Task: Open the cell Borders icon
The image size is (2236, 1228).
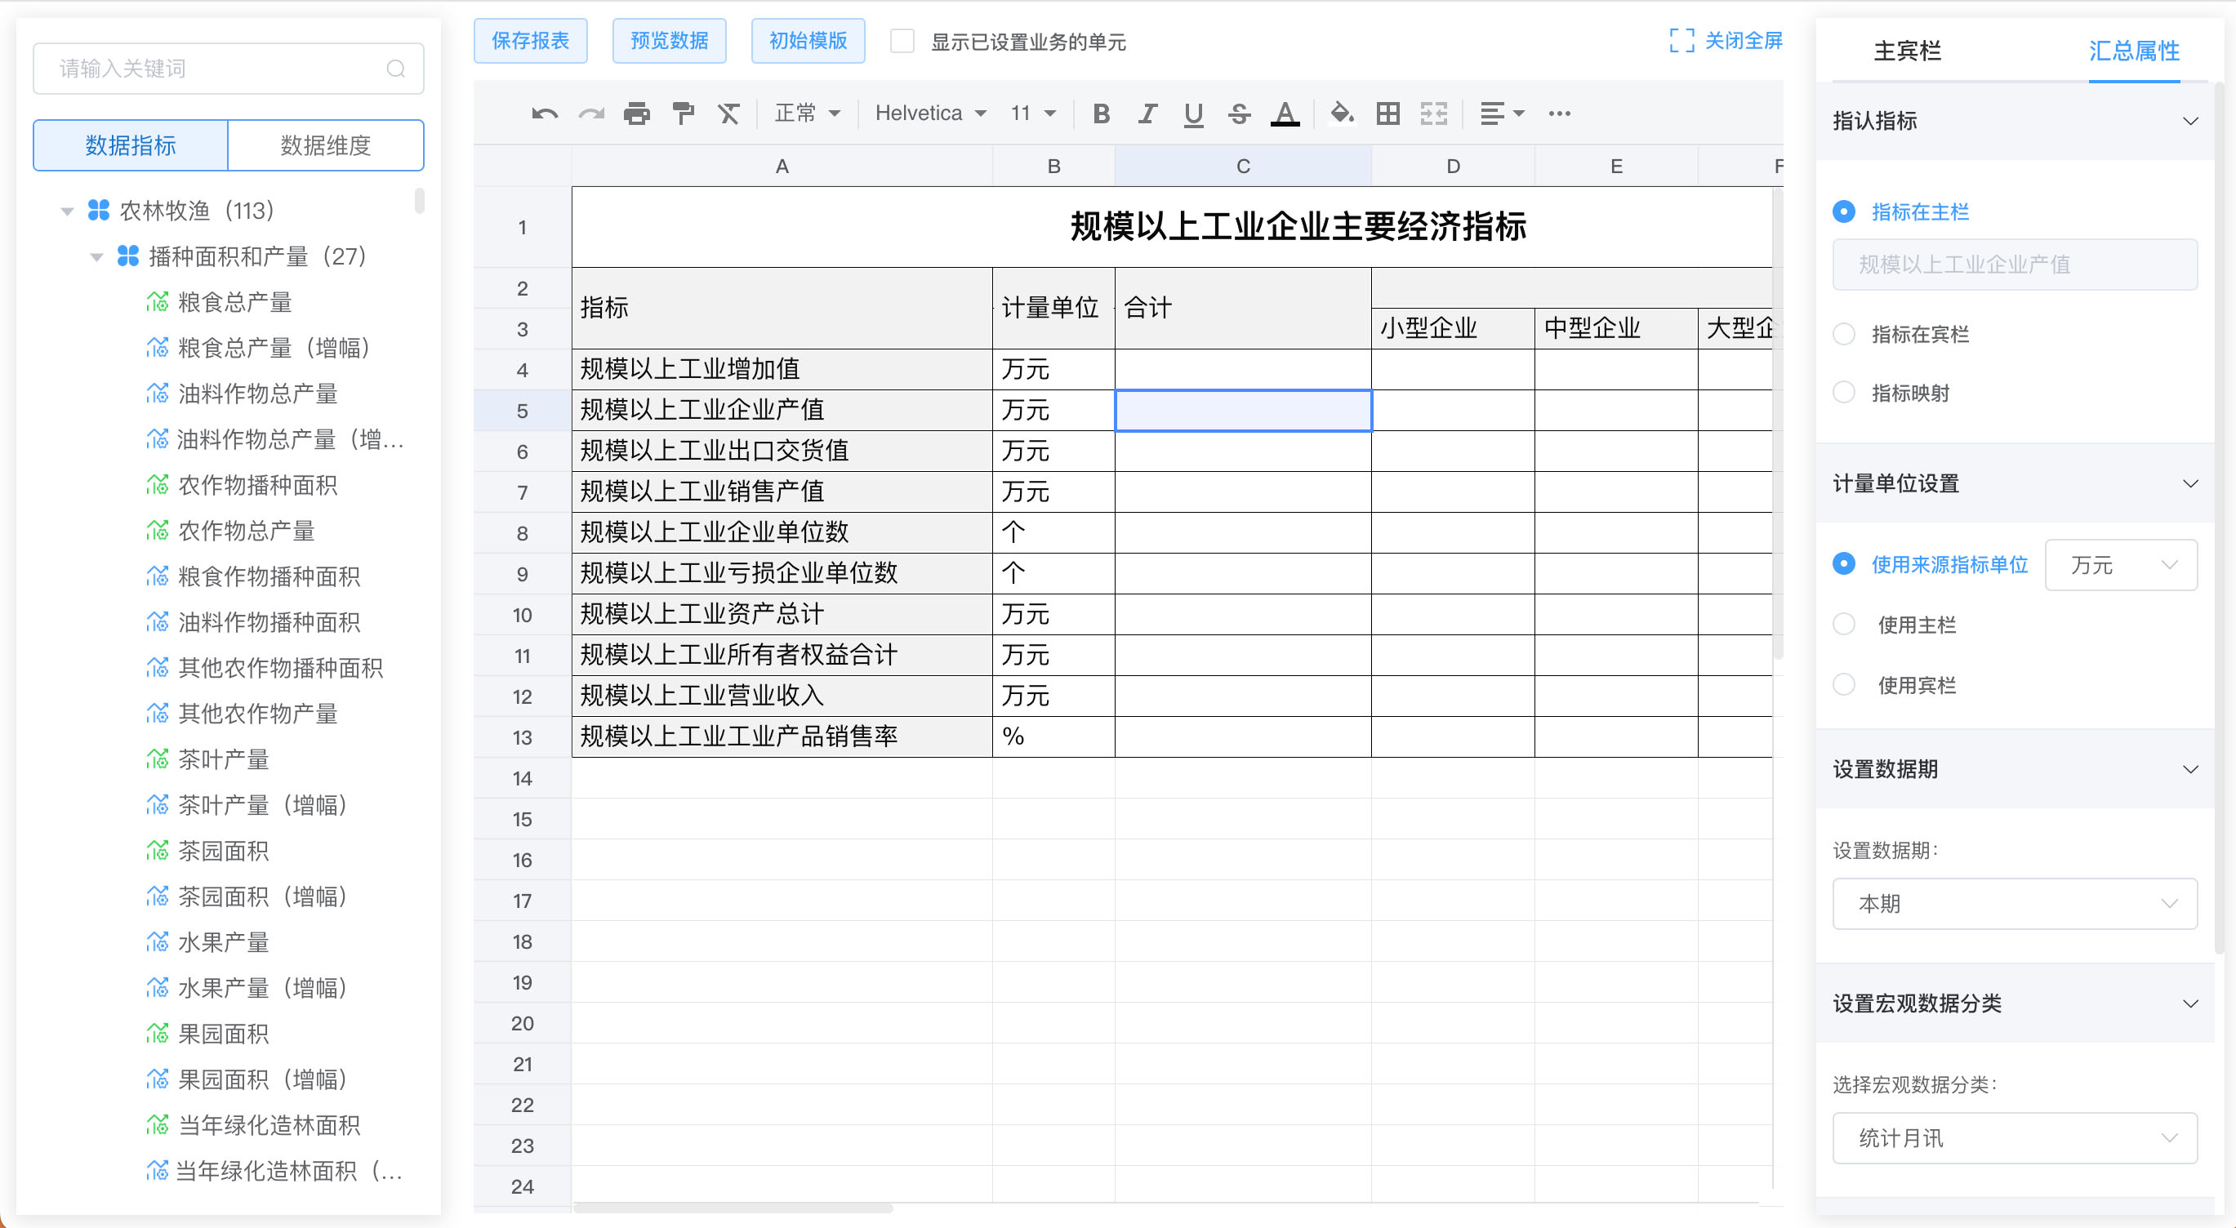Action: [1387, 113]
